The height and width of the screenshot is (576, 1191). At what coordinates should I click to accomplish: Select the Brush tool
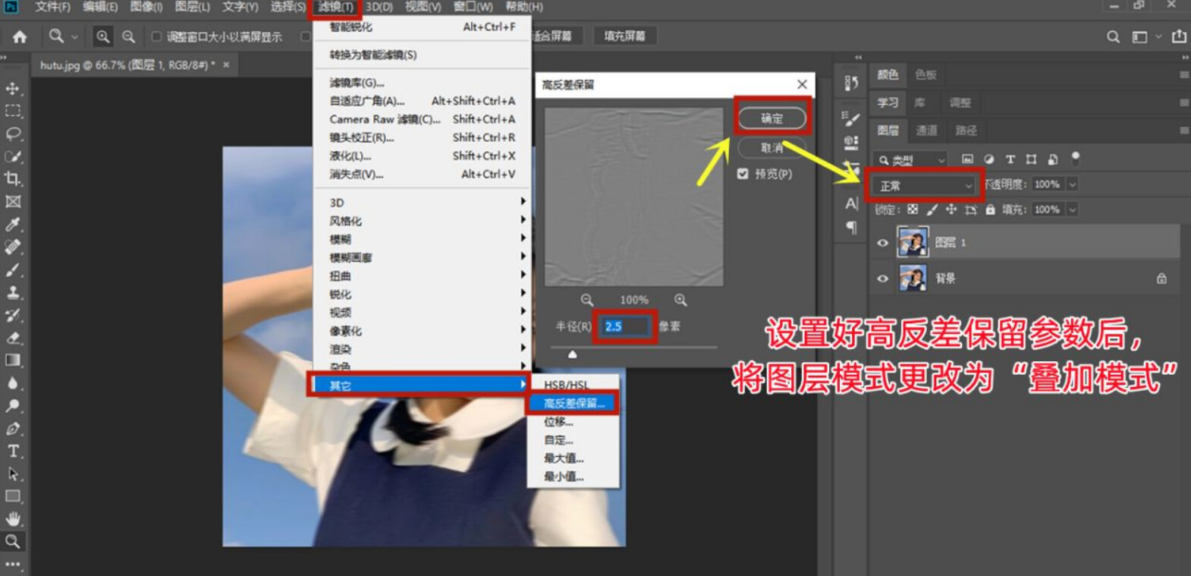[x=13, y=270]
